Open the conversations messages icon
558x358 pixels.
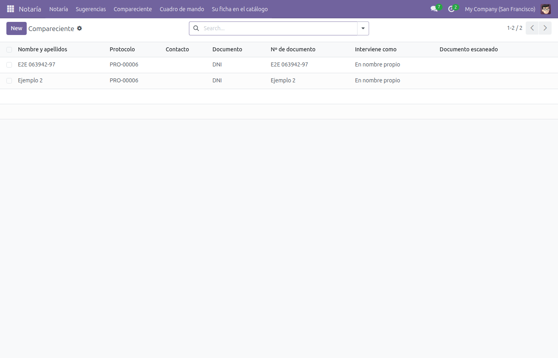point(434,9)
